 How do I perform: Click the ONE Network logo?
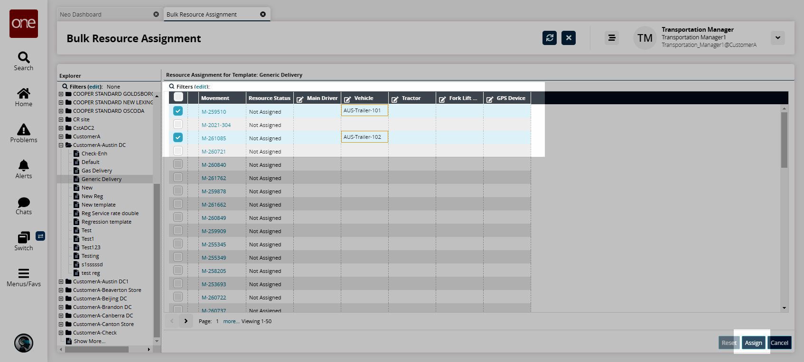click(24, 24)
